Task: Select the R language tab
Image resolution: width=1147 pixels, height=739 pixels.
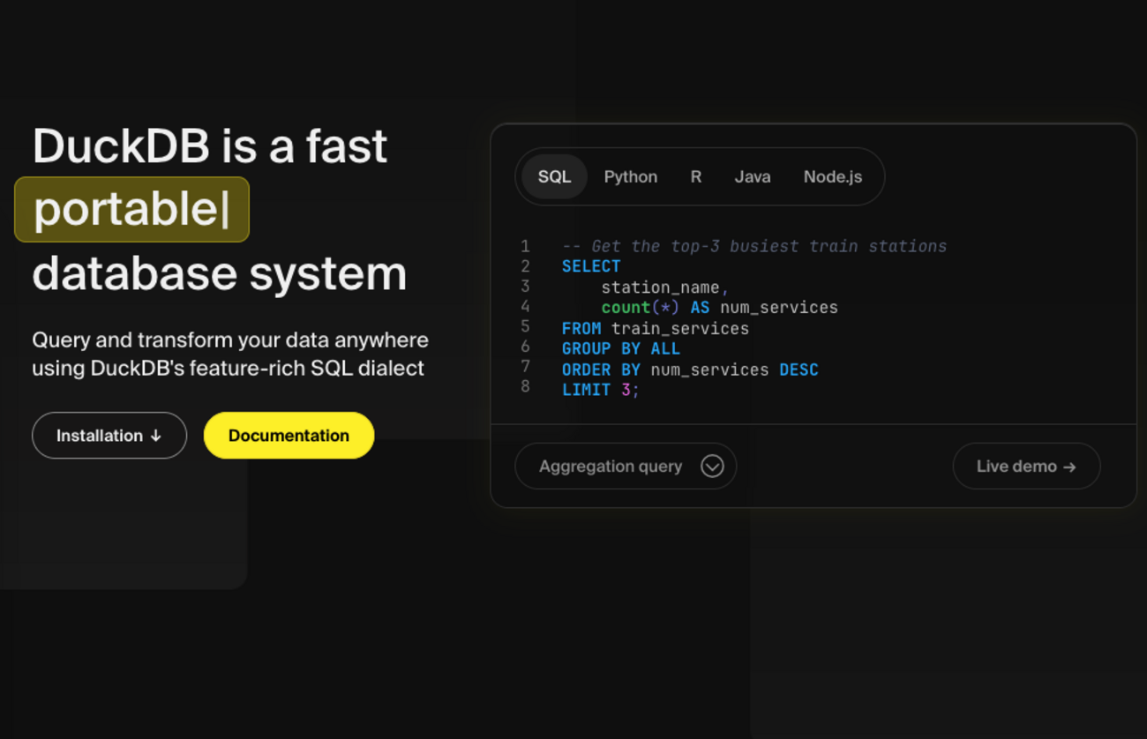Action: (696, 176)
